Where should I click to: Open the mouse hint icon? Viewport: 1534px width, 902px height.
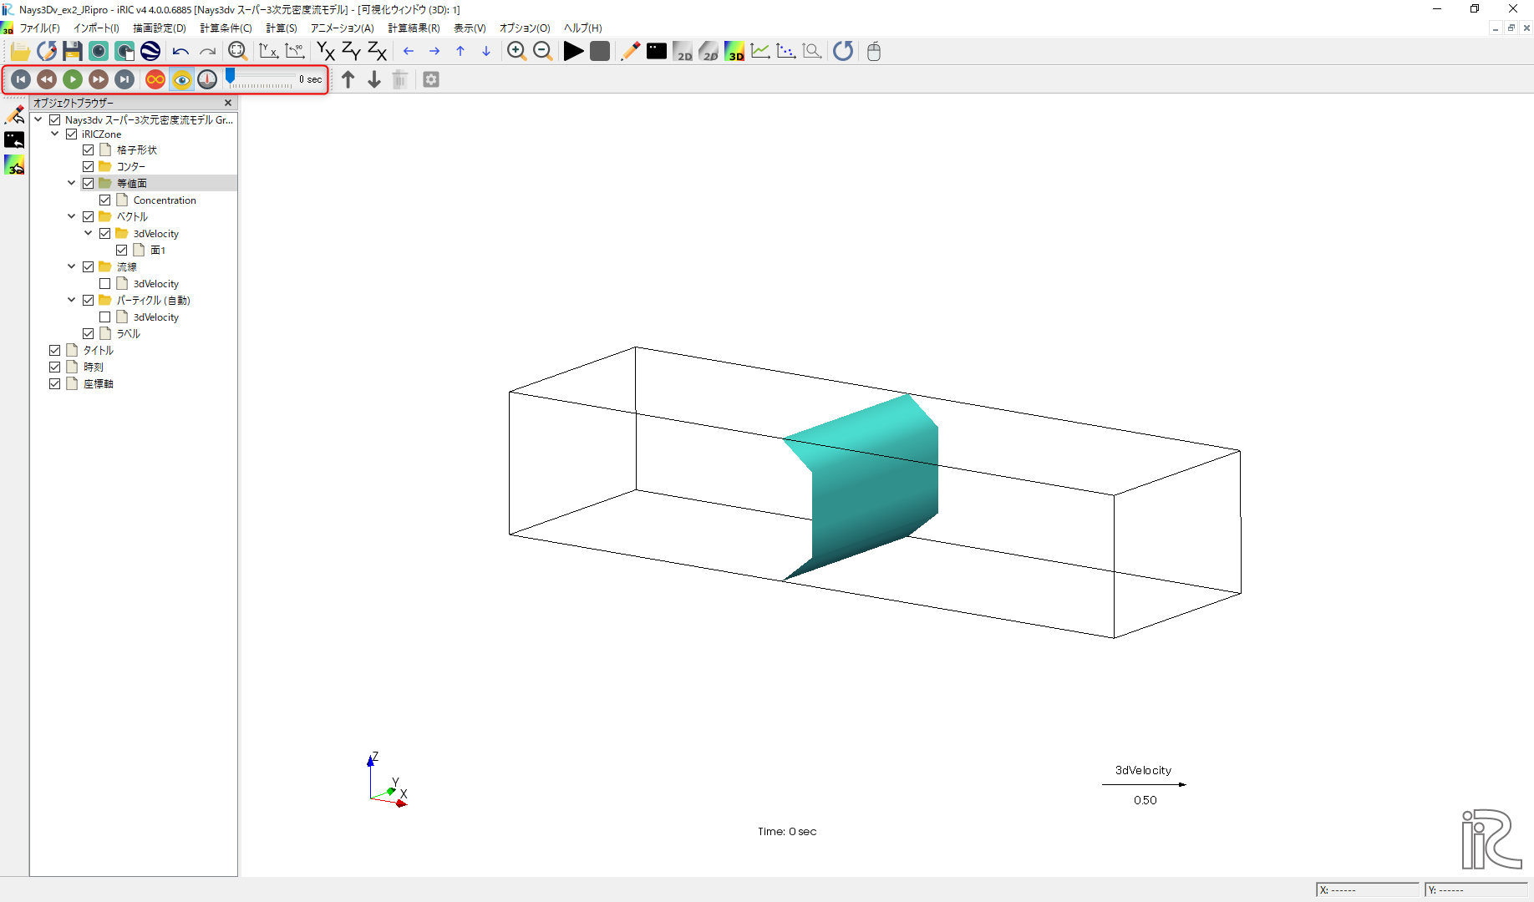[x=874, y=52]
